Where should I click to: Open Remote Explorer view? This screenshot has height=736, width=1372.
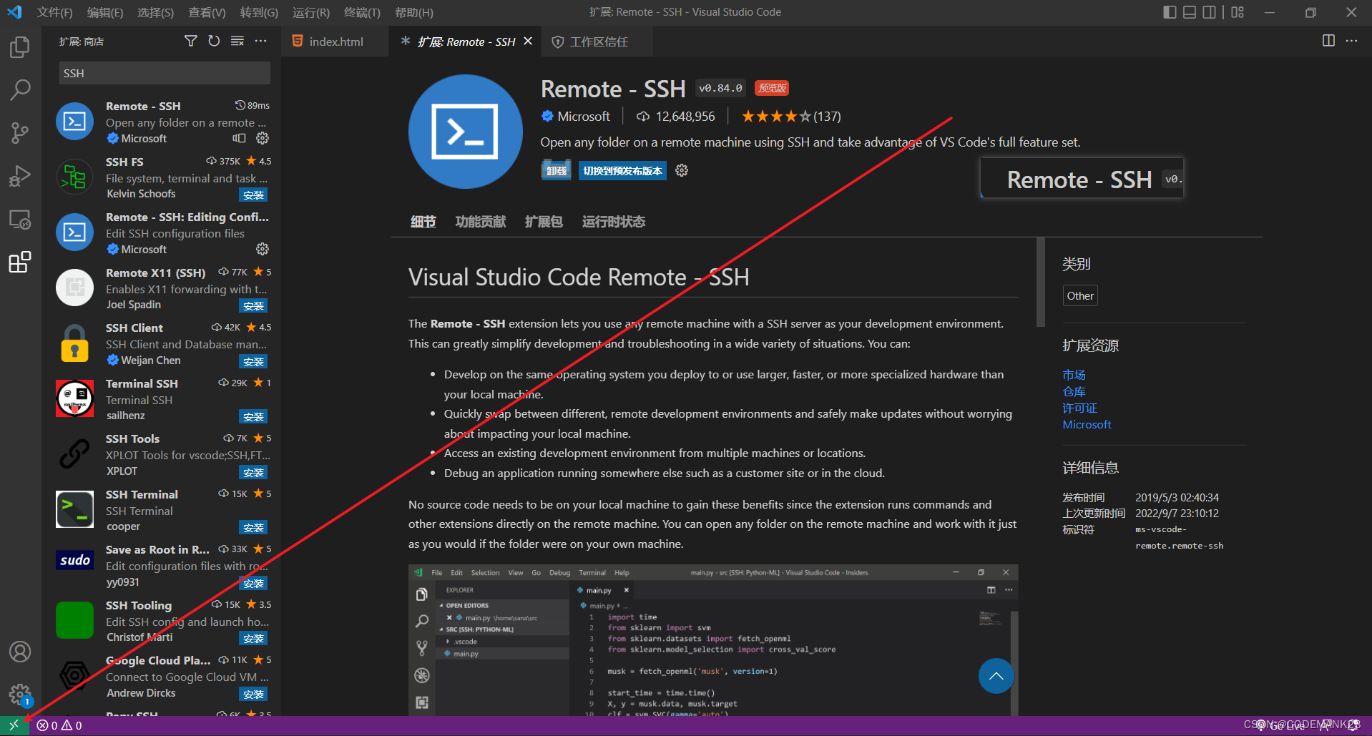tap(20, 220)
